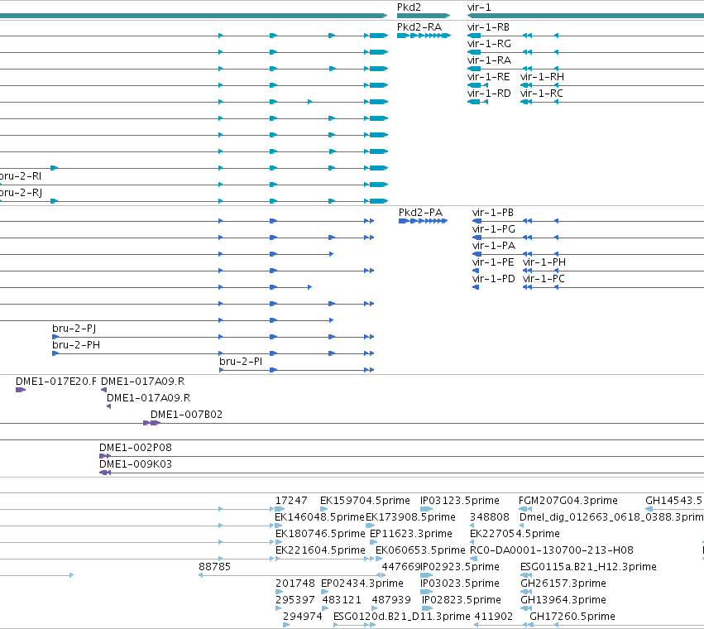Screen dimensions: 704x629
Task: Click EST label 88785
Action: pyautogui.click(x=214, y=567)
